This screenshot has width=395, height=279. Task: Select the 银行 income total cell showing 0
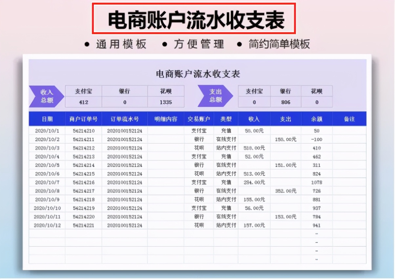click(x=125, y=102)
